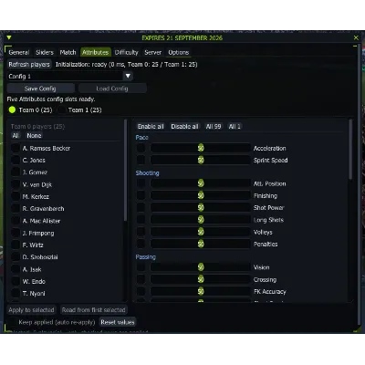Check C. Jones player checkbox

click(16, 161)
